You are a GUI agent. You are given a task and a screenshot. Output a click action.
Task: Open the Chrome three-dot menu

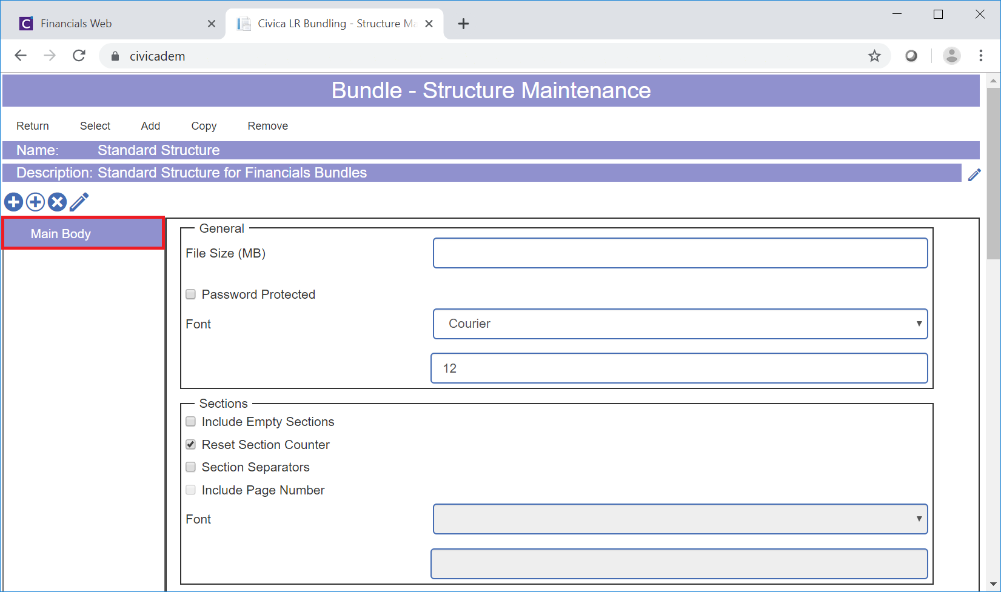pos(981,56)
